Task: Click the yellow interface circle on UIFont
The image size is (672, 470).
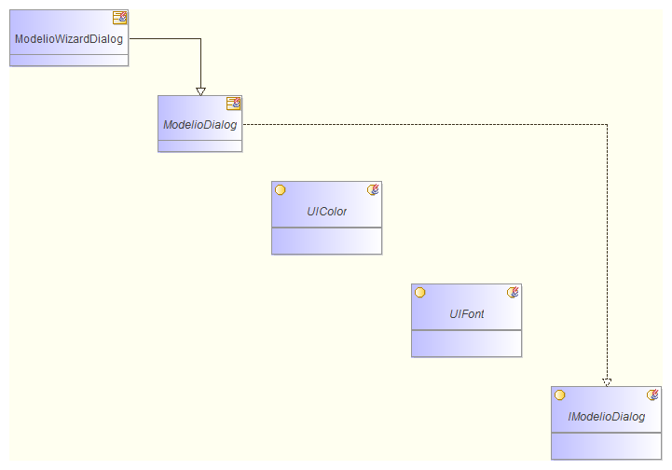Action: (419, 292)
